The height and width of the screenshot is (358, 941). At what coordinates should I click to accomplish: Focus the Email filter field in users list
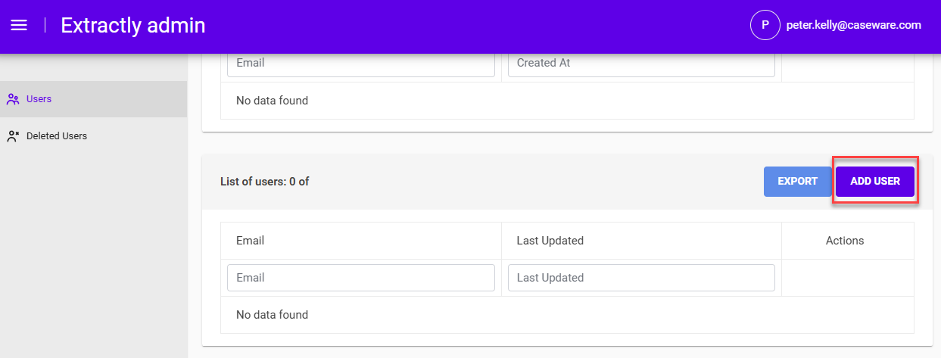(x=361, y=278)
